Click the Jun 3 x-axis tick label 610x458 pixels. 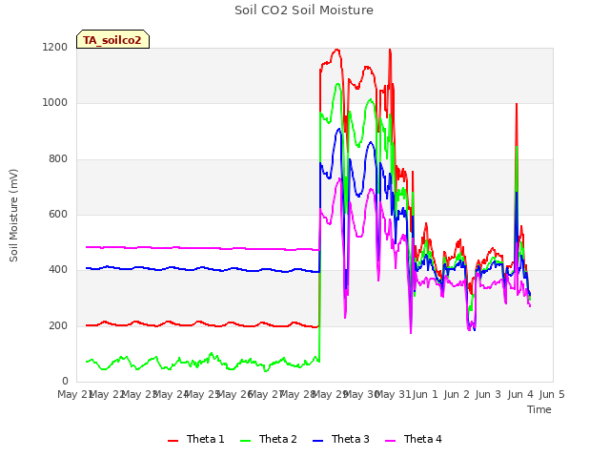pyautogui.click(x=488, y=394)
